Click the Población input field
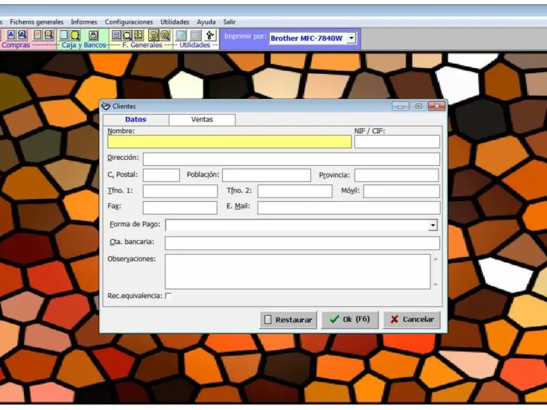 click(x=267, y=175)
